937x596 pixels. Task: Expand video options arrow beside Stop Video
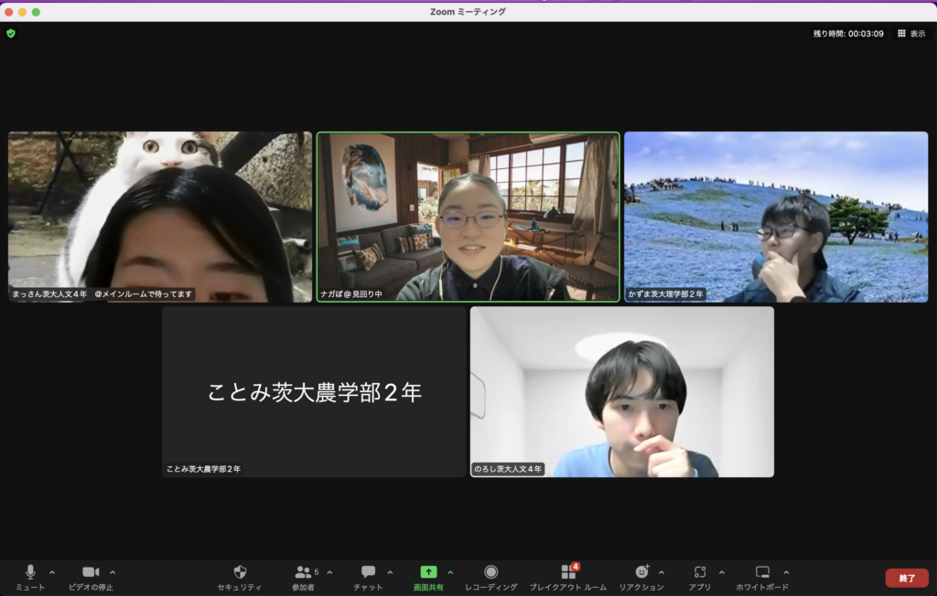(x=113, y=572)
